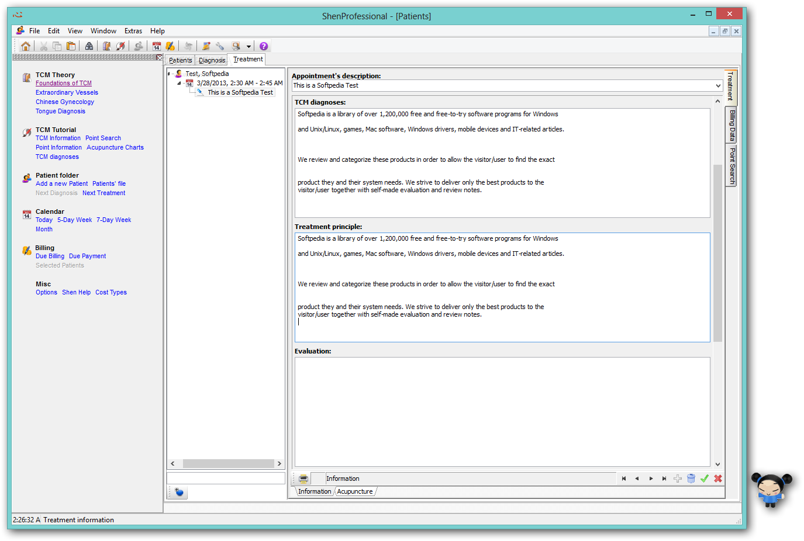This screenshot has width=804, height=541.
Task: Open the Extraordinary Vessels link
Action: pos(67,93)
